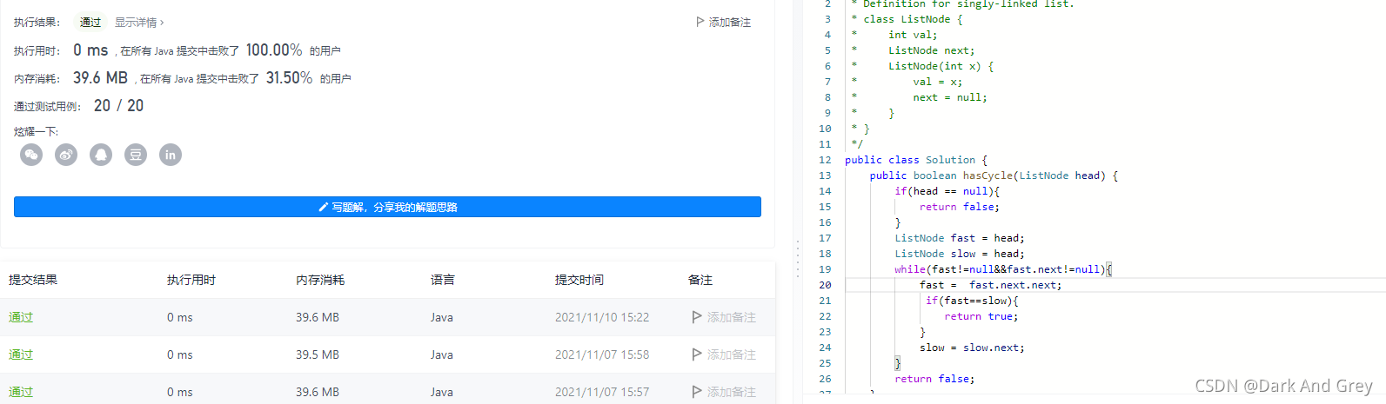Click code line 20 fast.next.next statement
Viewport: 1386px width, 404px height.
click(990, 285)
